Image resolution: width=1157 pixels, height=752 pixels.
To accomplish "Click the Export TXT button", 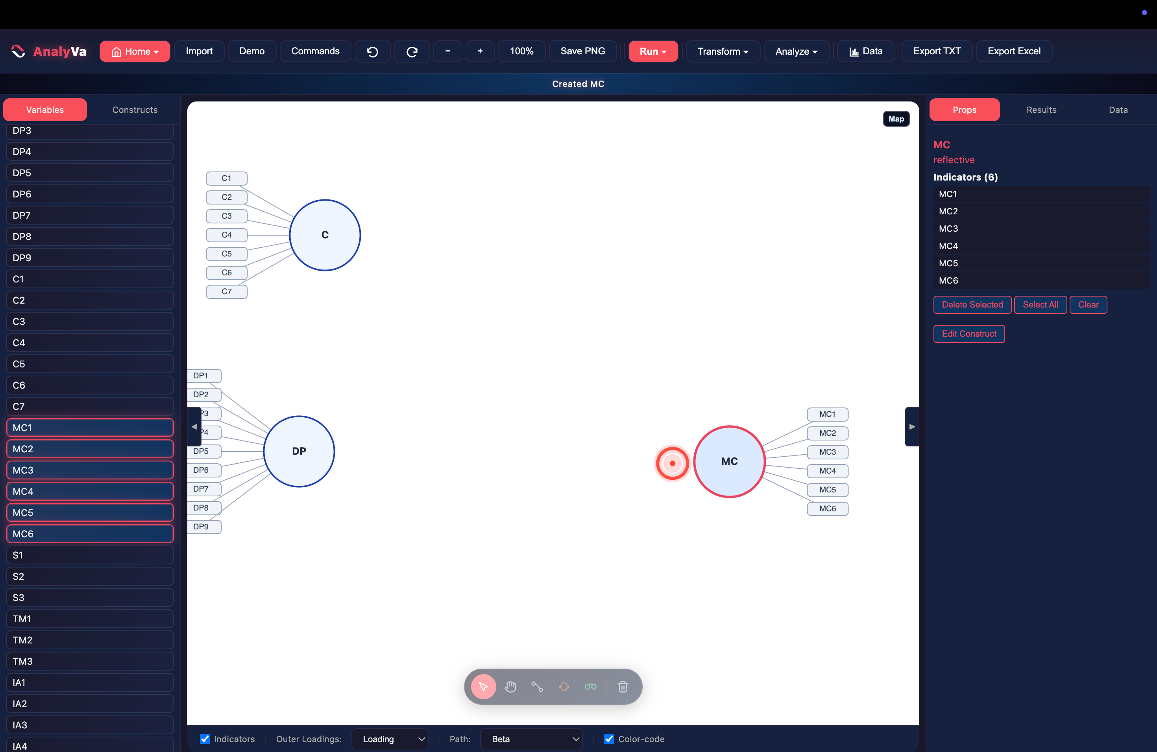I will [937, 51].
